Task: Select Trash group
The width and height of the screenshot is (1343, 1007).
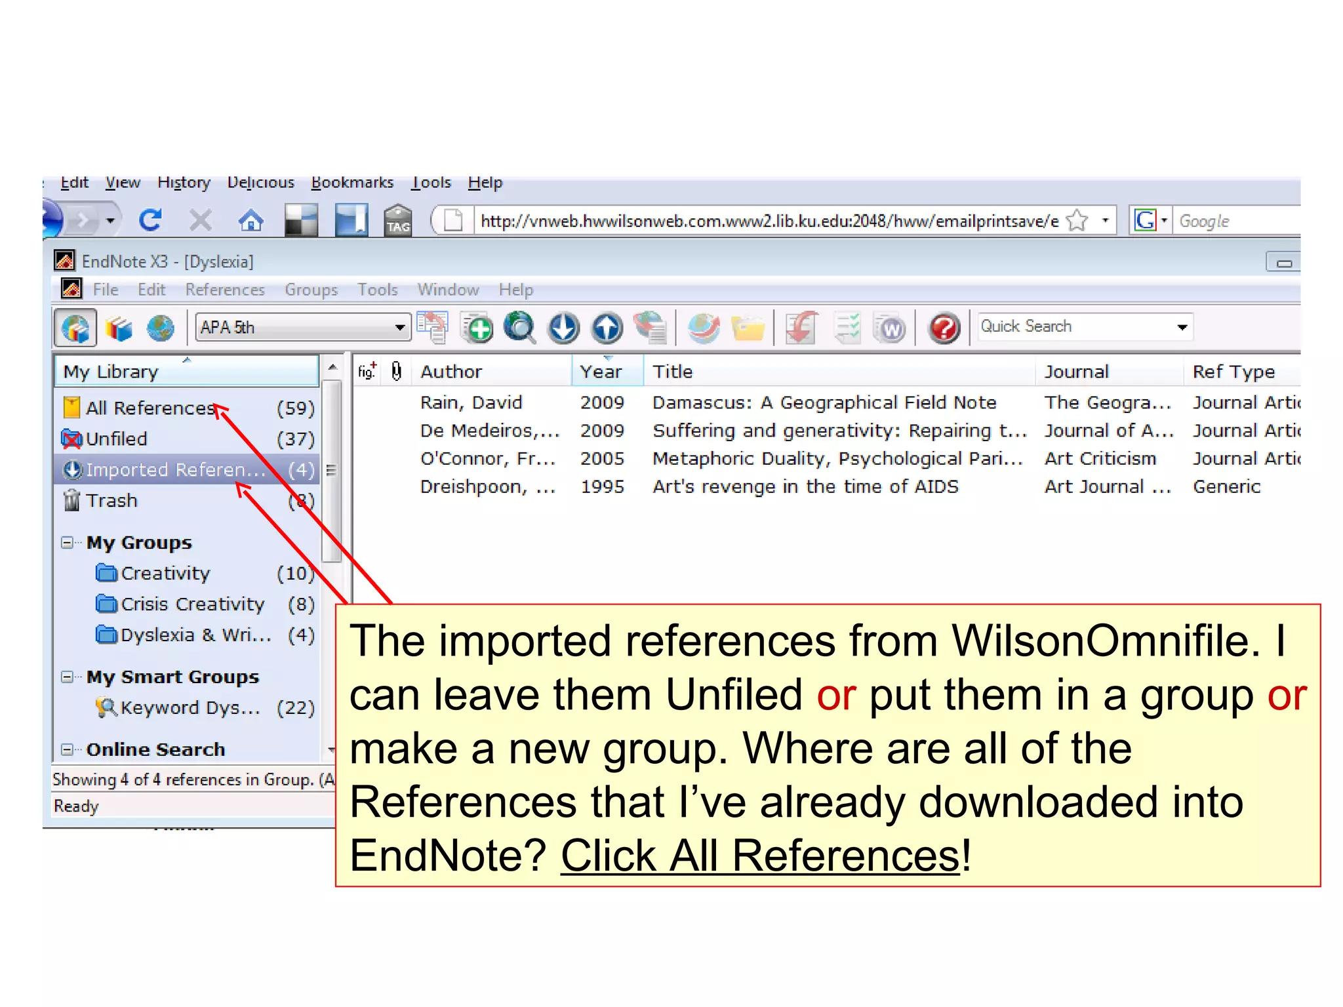Action: (x=188, y=500)
